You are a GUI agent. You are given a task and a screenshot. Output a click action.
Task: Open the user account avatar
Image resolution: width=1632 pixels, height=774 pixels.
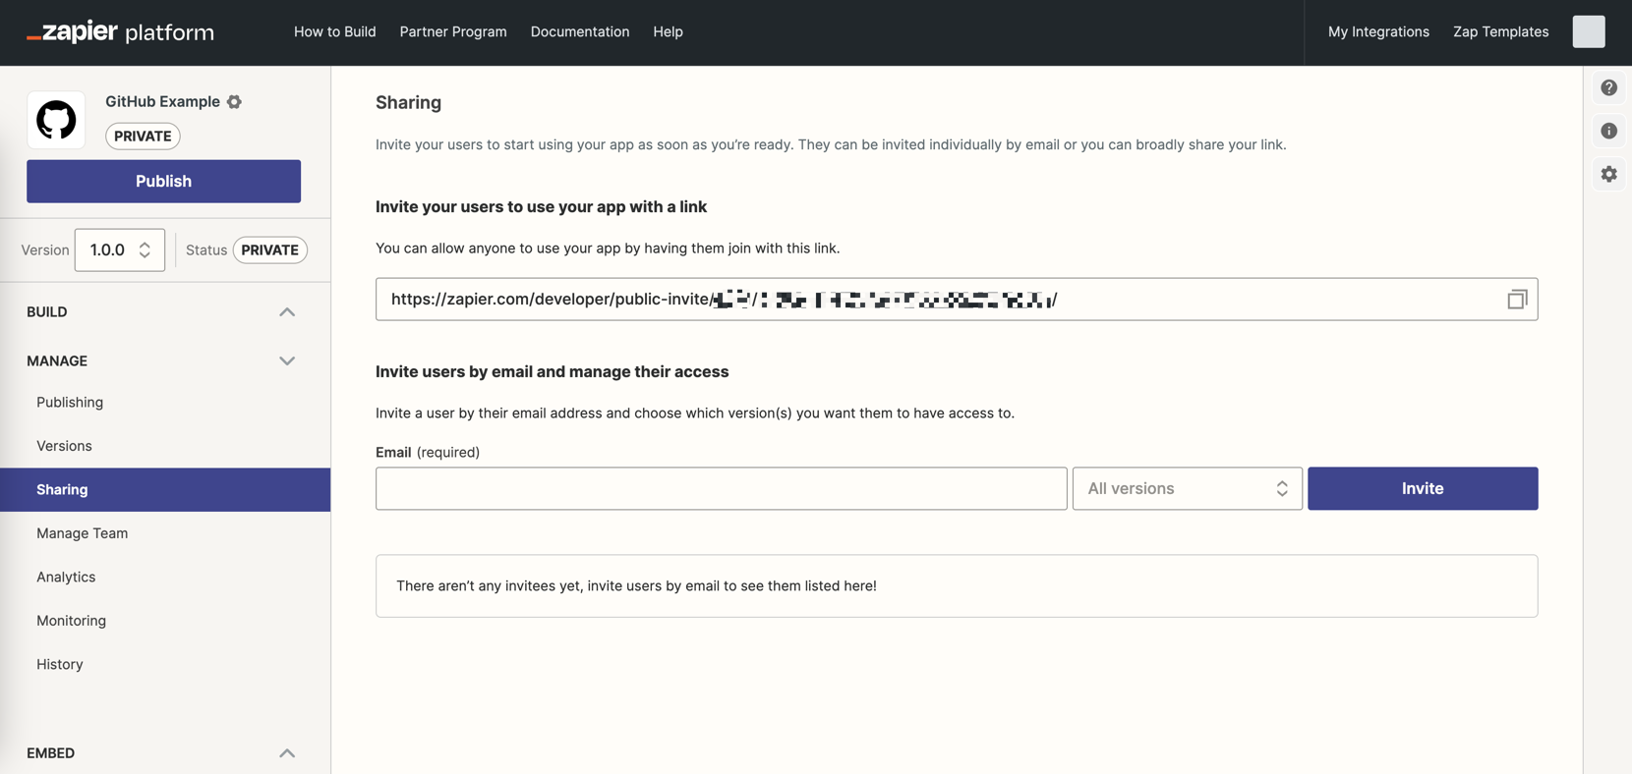pos(1589,31)
